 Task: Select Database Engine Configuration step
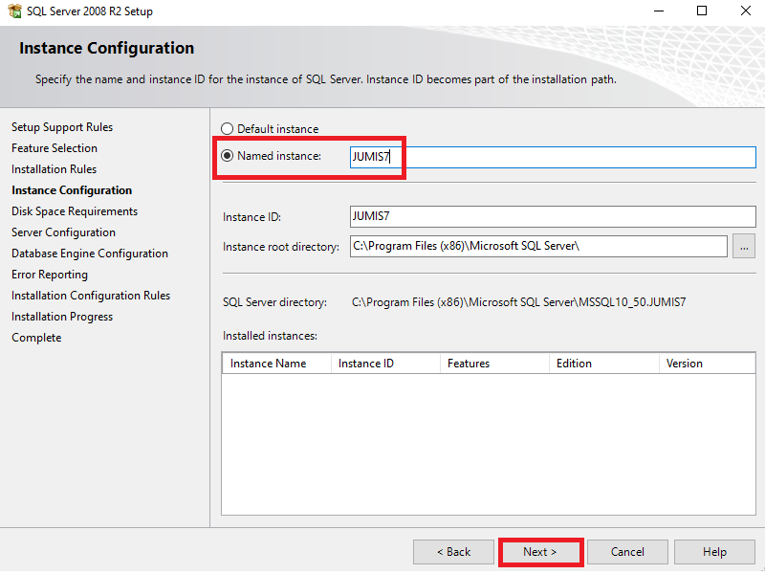click(x=90, y=254)
